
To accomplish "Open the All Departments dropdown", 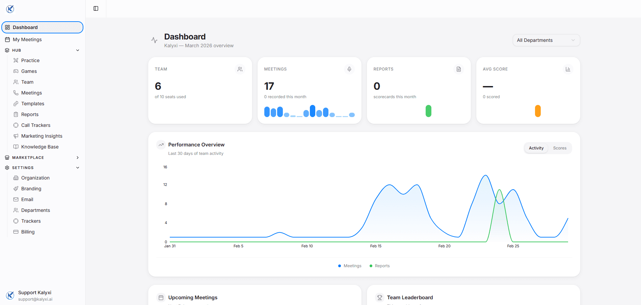I will (x=546, y=40).
